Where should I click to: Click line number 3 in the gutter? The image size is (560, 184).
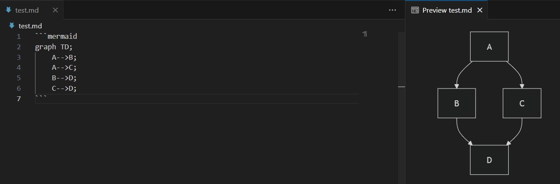pyautogui.click(x=18, y=57)
